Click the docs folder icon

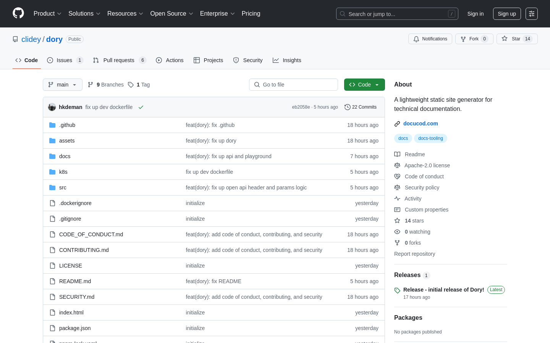52,156
